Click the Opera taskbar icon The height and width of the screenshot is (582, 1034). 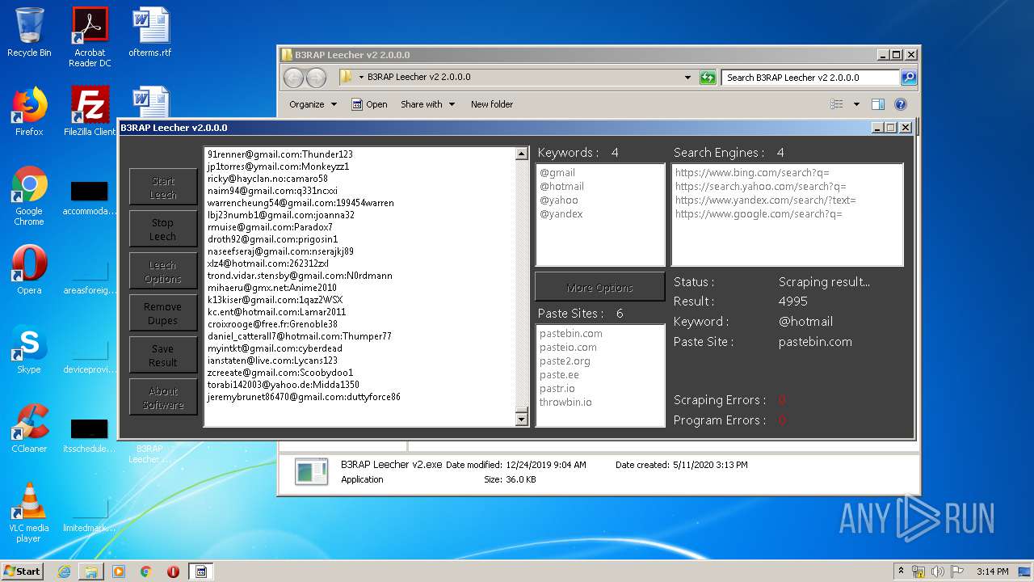[173, 571]
